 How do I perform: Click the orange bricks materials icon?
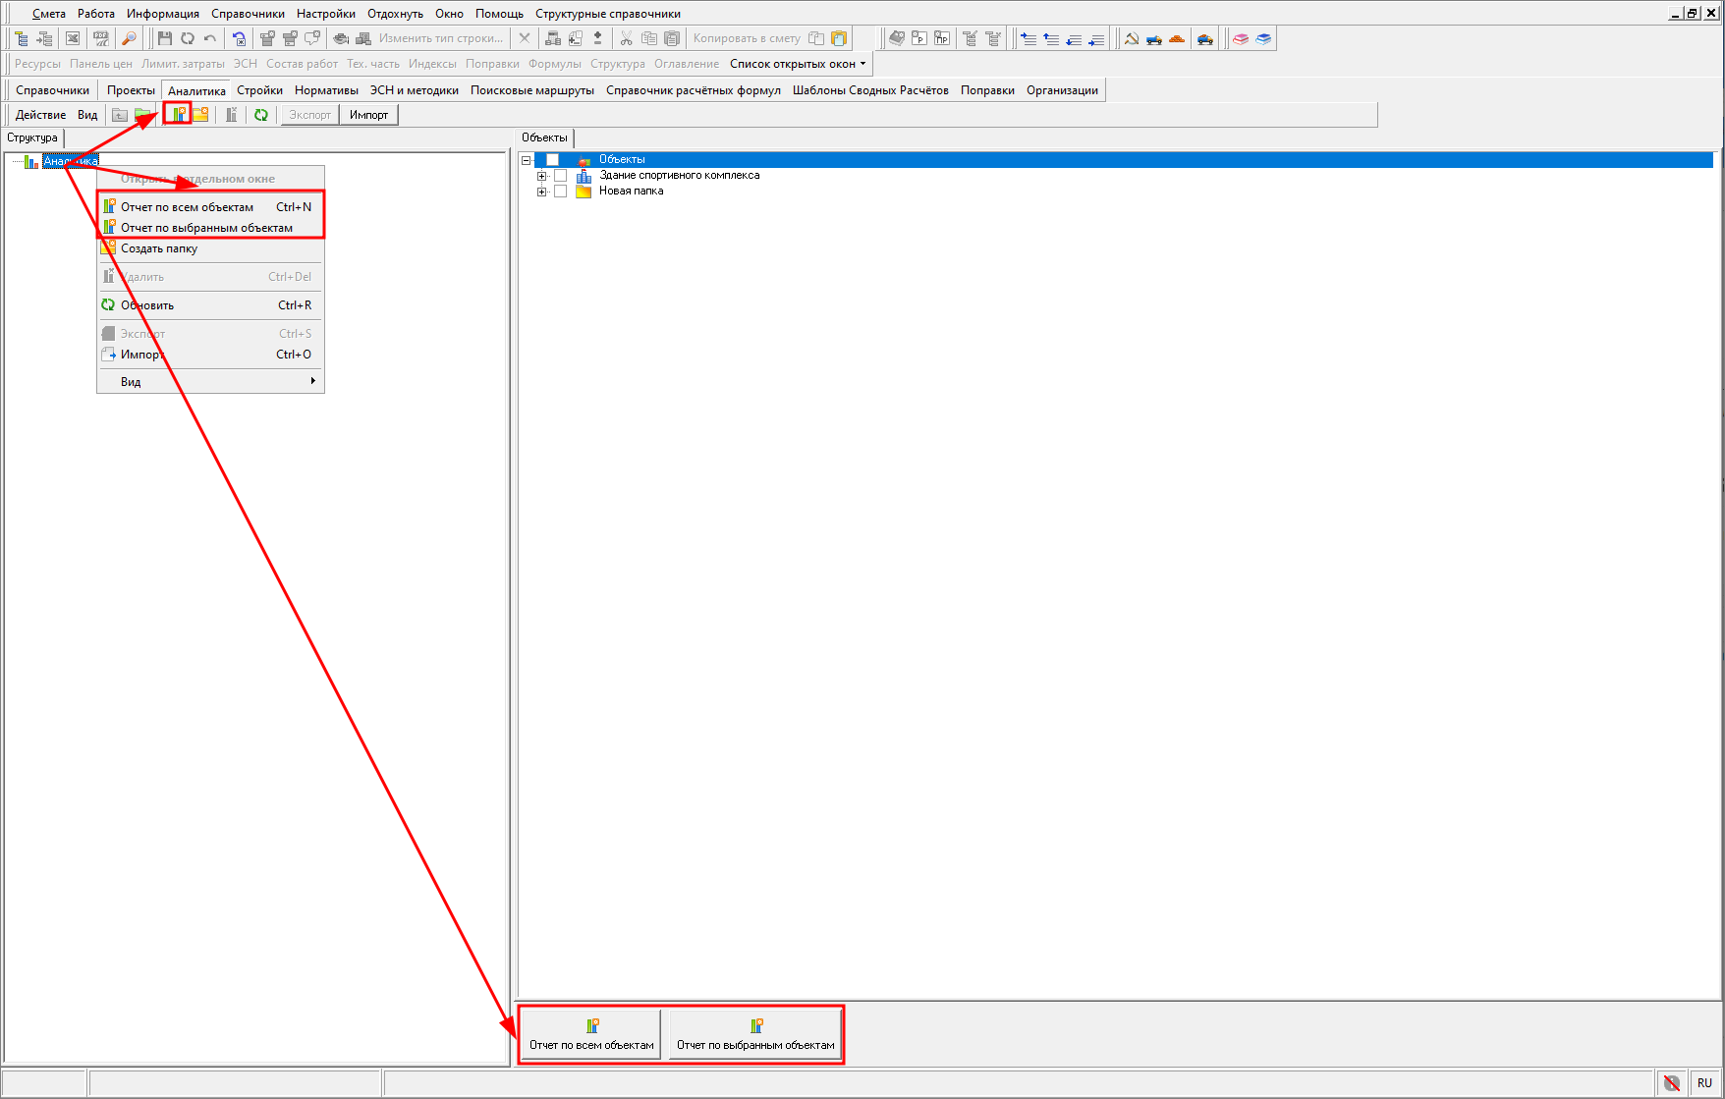coord(1177,39)
